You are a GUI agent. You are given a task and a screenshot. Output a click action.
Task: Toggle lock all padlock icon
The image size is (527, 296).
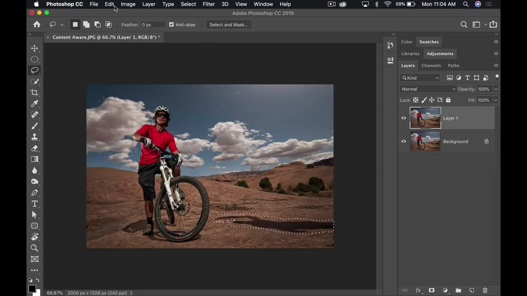(x=448, y=100)
